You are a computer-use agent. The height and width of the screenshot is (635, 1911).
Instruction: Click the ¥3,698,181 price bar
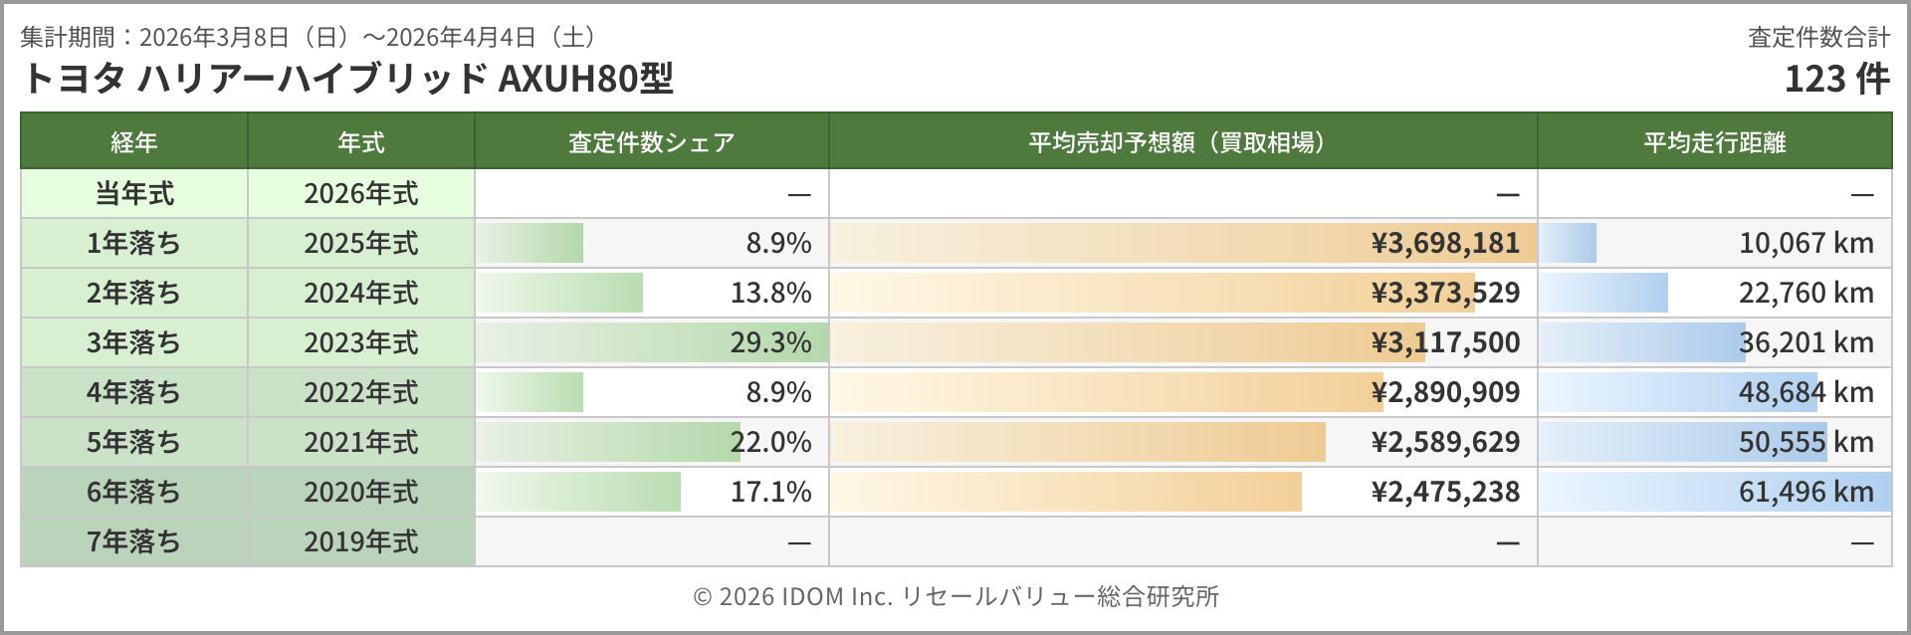pos(1181,243)
